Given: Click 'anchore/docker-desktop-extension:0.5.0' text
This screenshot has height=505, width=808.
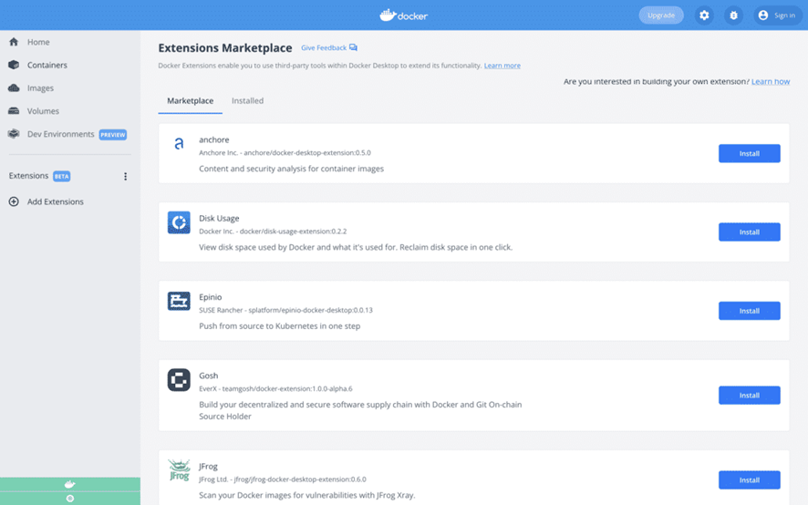Looking at the screenshot, I should 307,153.
